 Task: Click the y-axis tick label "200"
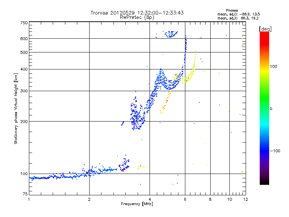[x=24, y=122]
